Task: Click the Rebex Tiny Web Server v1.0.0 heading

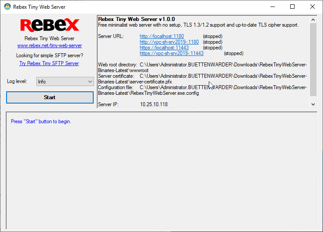Action: tap(136, 19)
